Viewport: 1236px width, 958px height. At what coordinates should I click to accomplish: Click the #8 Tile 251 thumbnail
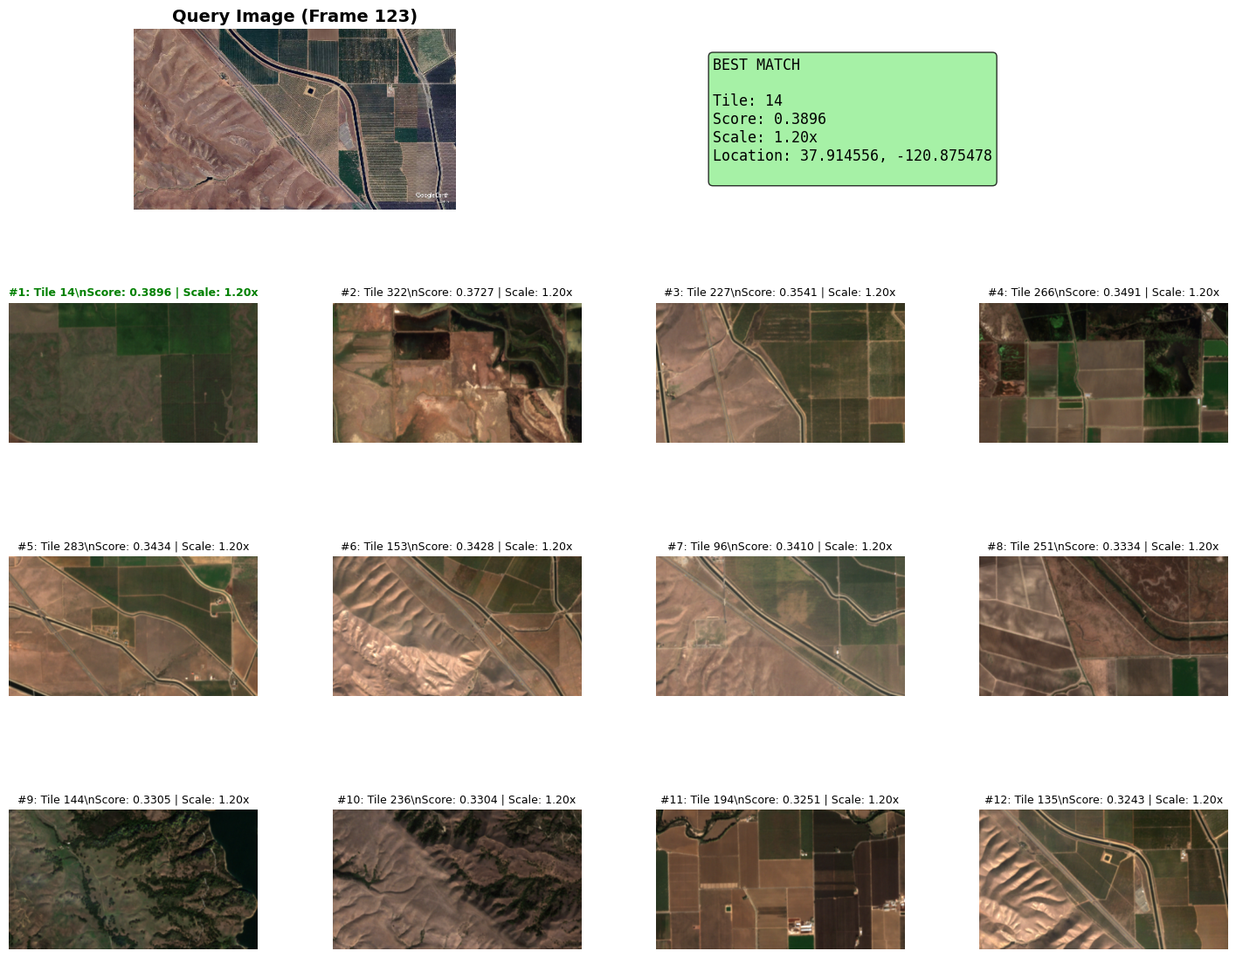pyautogui.click(x=1103, y=626)
